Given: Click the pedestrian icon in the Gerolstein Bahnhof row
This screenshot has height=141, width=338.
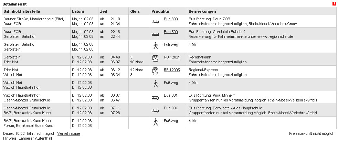Looking at the screenshot, I should 156,46.
